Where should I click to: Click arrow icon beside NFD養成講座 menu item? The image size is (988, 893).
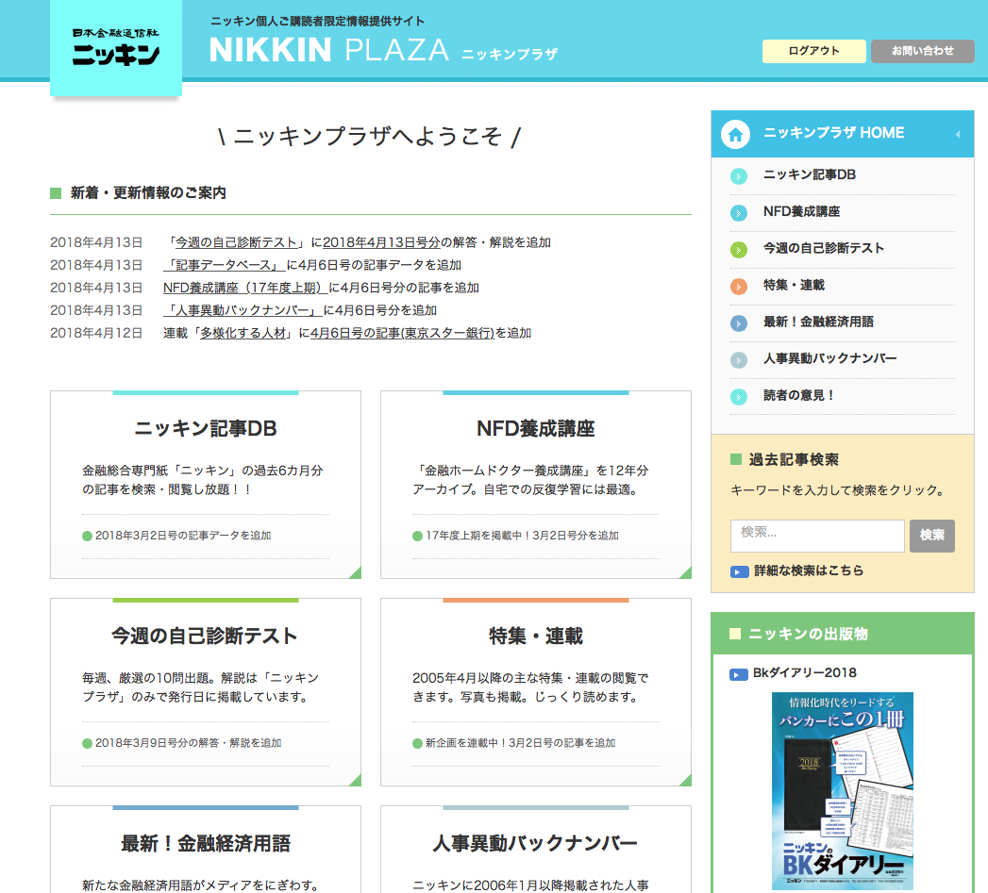coord(739,213)
